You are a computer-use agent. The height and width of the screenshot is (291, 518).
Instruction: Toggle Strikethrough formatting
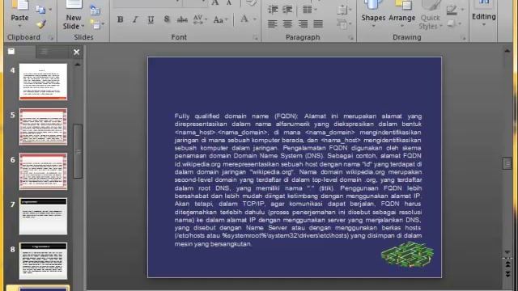(182, 19)
